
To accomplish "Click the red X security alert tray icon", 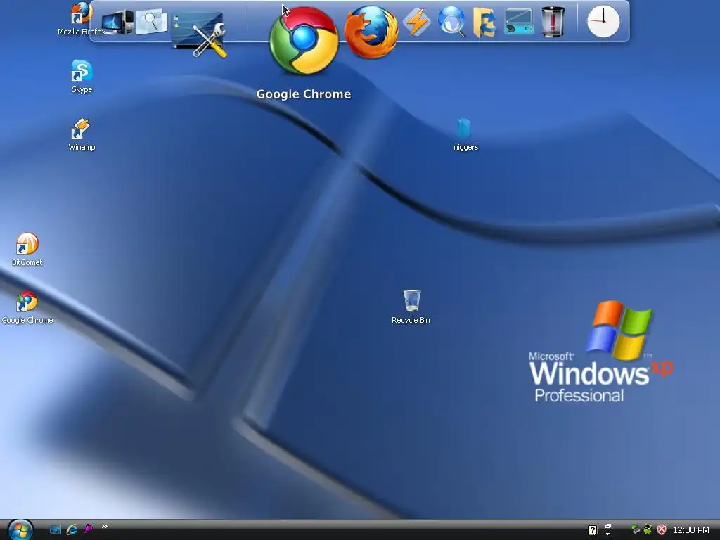I will [x=662, y=529].
